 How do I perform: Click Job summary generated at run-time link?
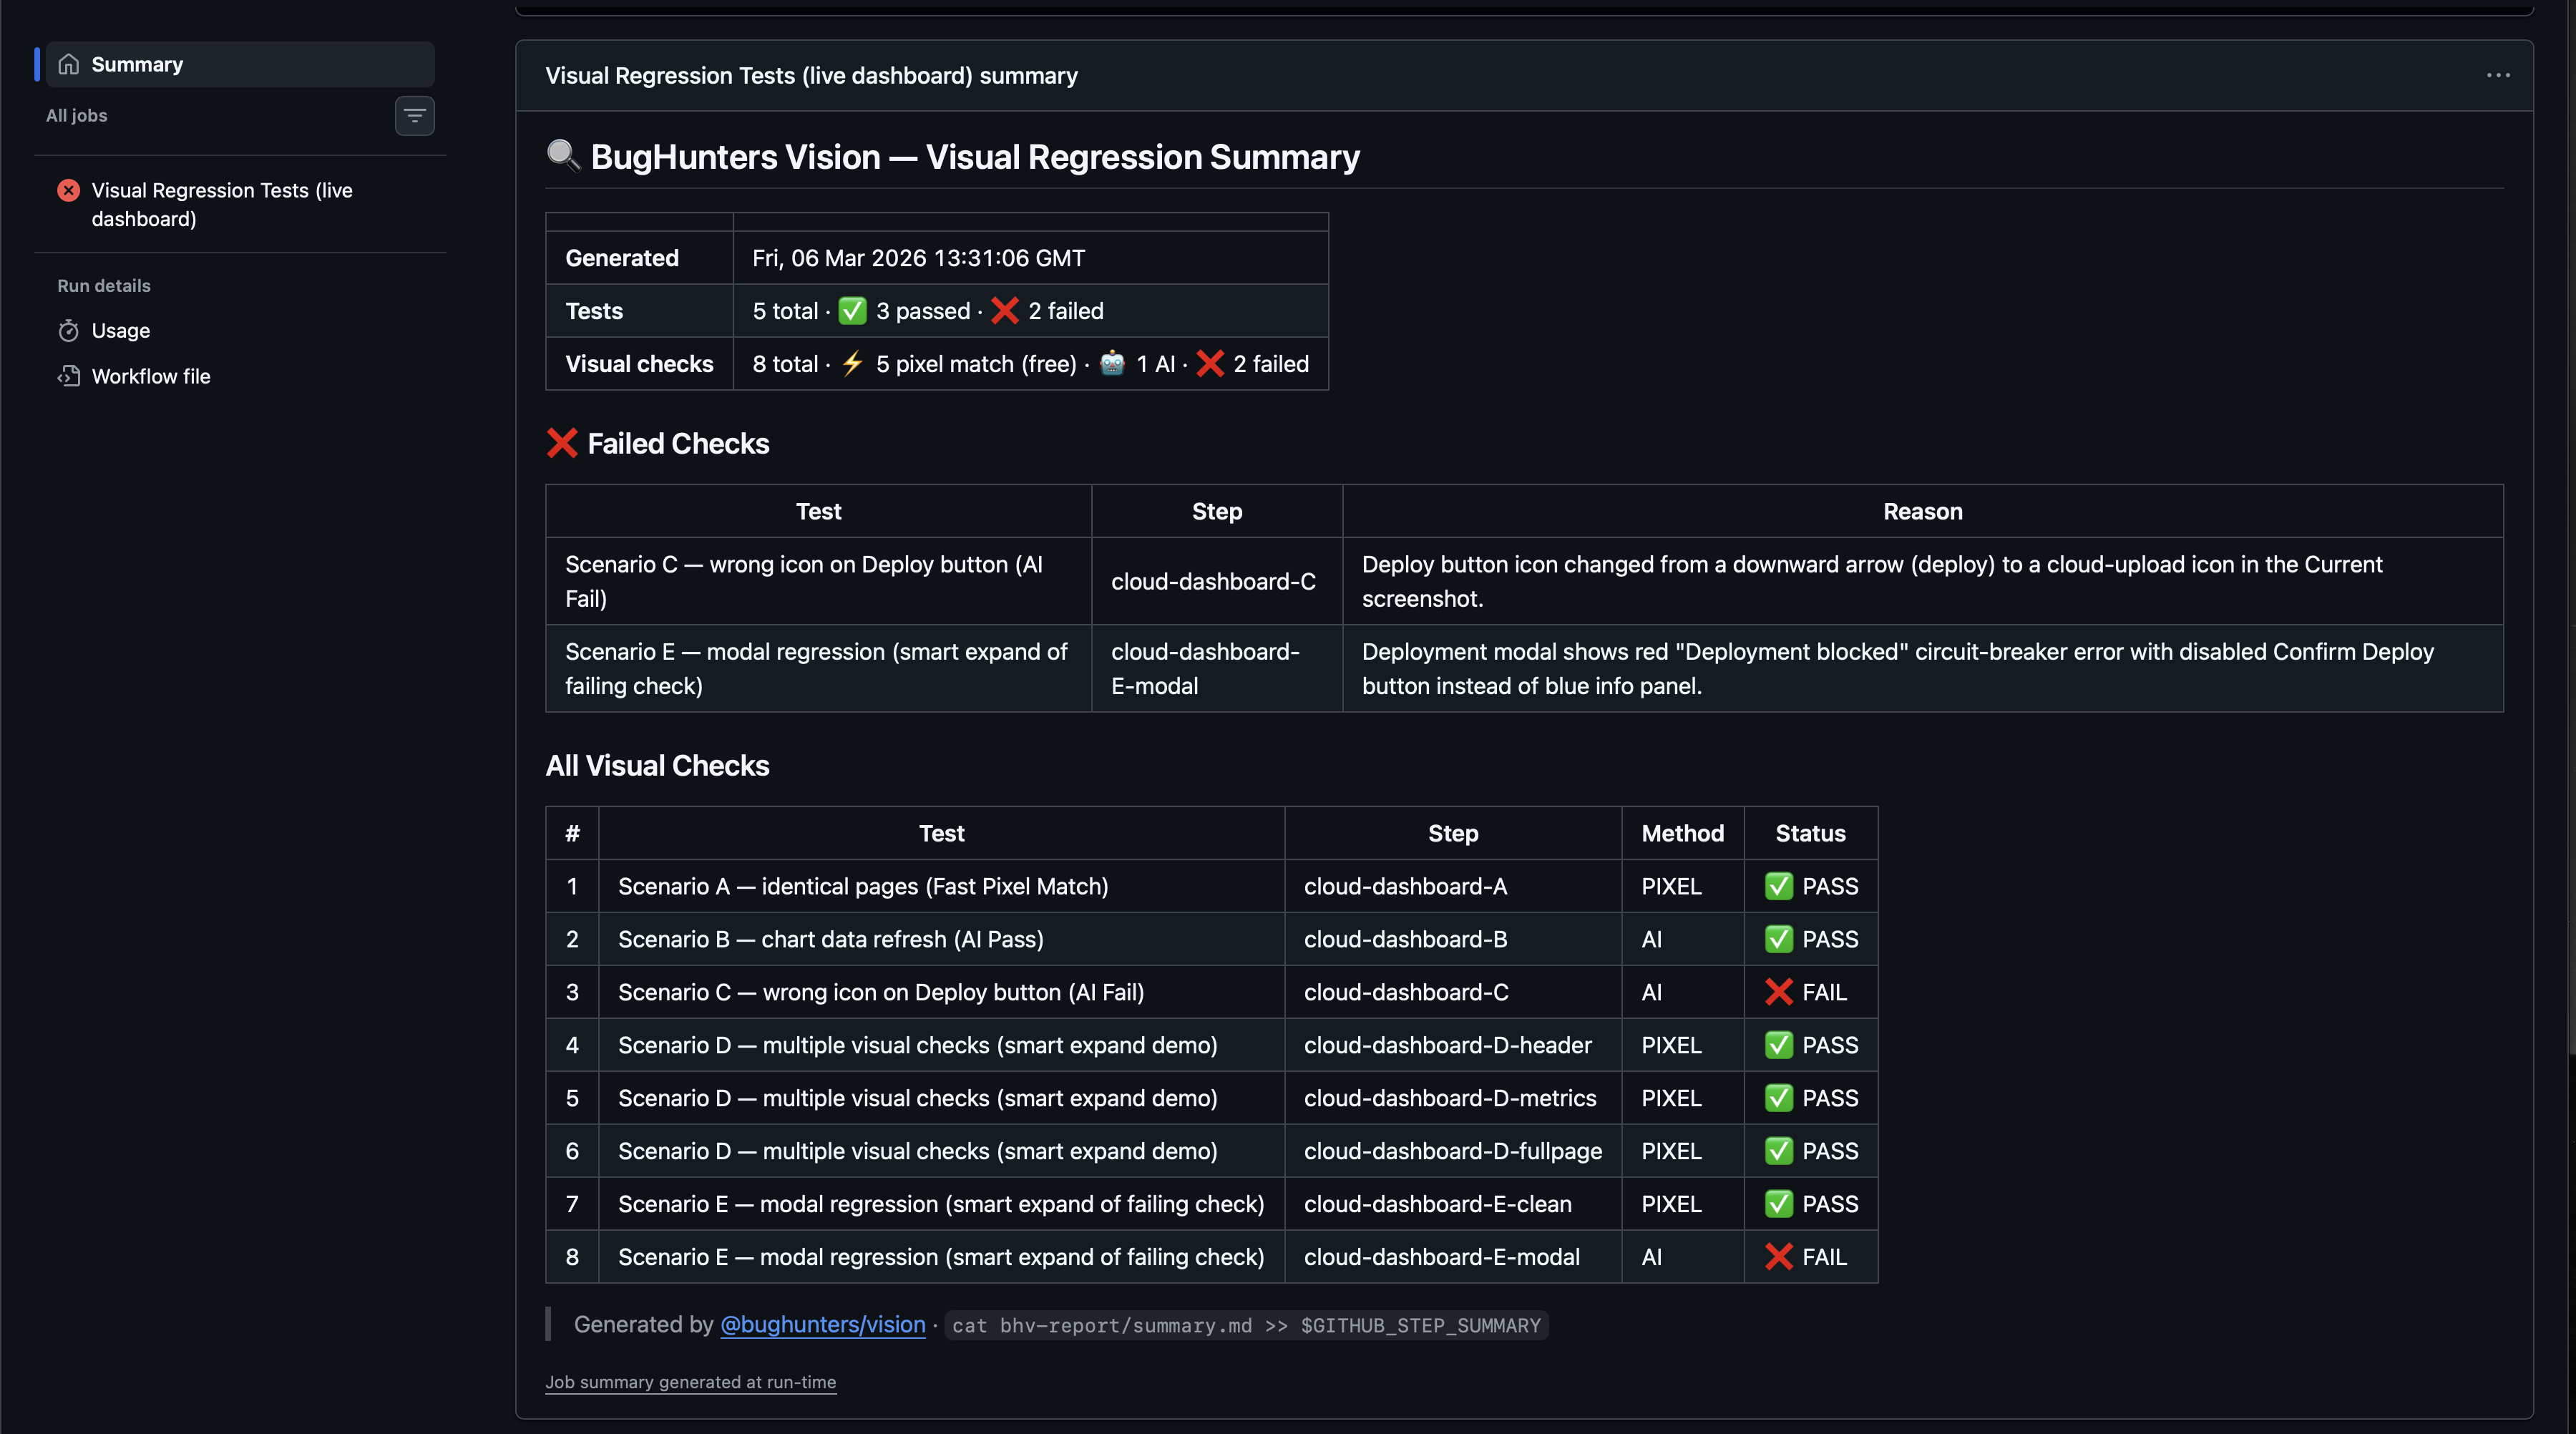pyautogui.click(x=690, y=1382)
